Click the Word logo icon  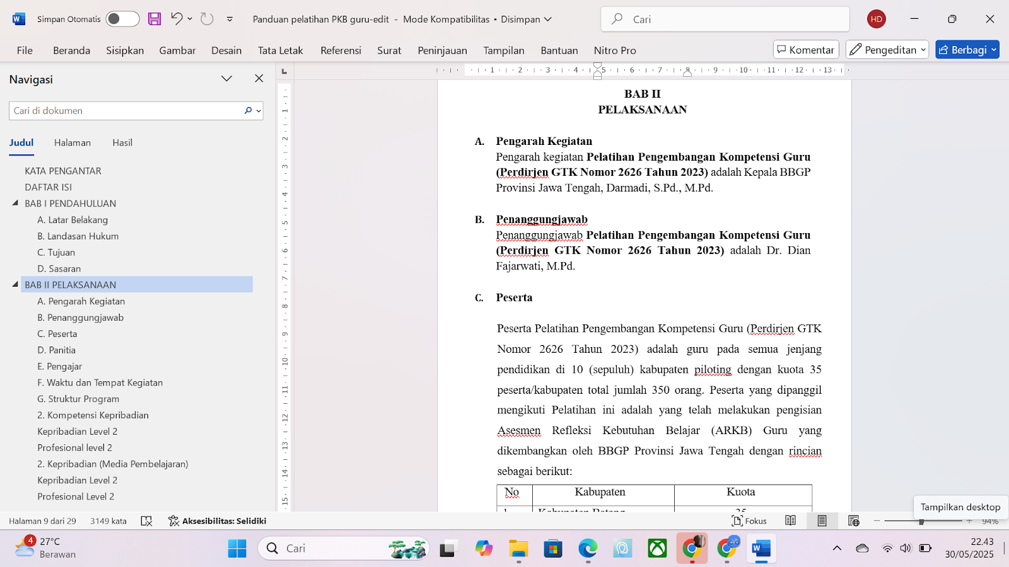pyautogui.click(x=19, y=19)
